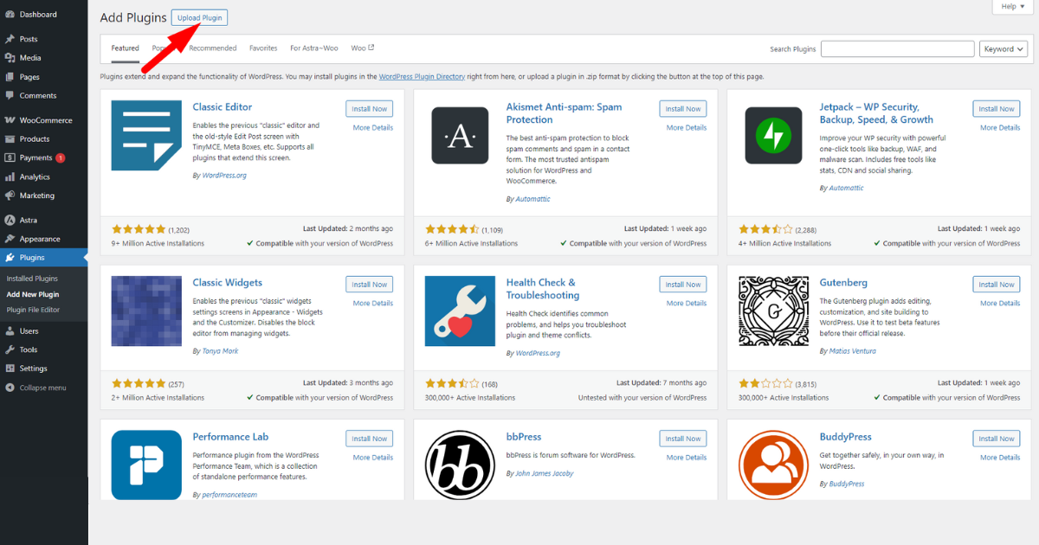1039x545 pixels.
Task: Click the Payments notification badge
Action: (x=61, y=158)
